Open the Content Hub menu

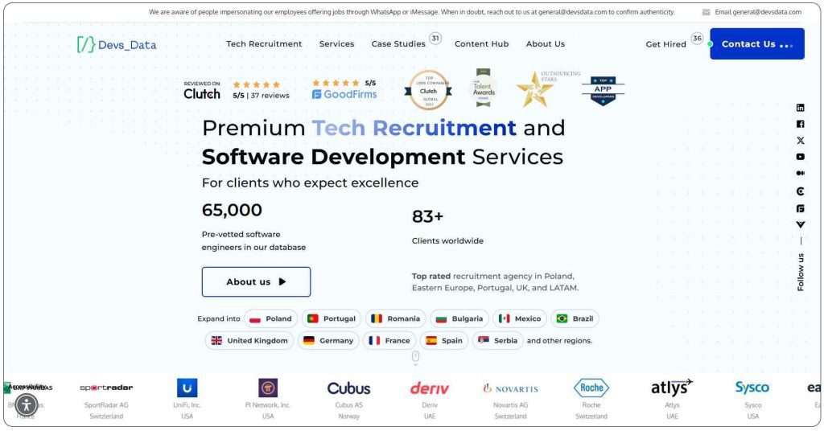481,44
